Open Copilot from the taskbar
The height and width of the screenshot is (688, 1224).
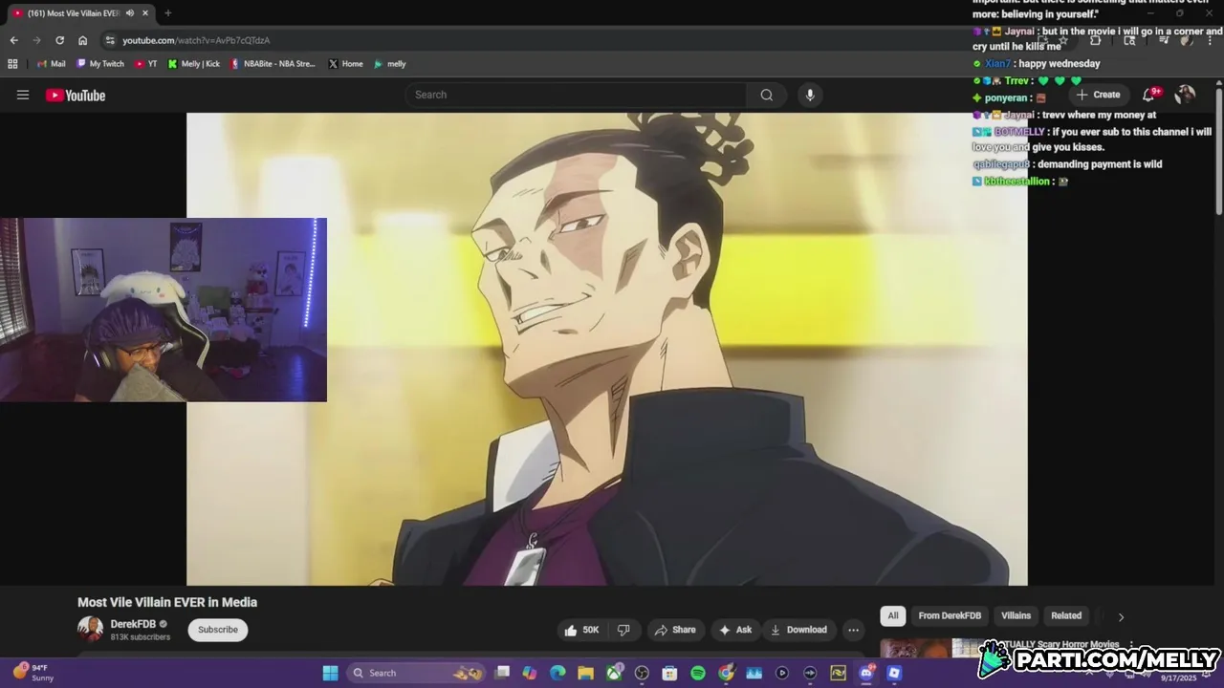click(x=530, y=673)
